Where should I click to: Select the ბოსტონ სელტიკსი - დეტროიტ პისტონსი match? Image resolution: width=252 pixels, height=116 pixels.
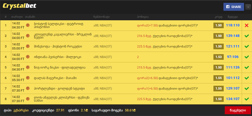click(x=59, y=25)
